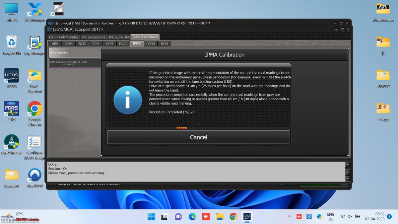Viewport: 398px width, 224px height.
Task: Open weather widget showing 27°C
Action: coord(20,216)
